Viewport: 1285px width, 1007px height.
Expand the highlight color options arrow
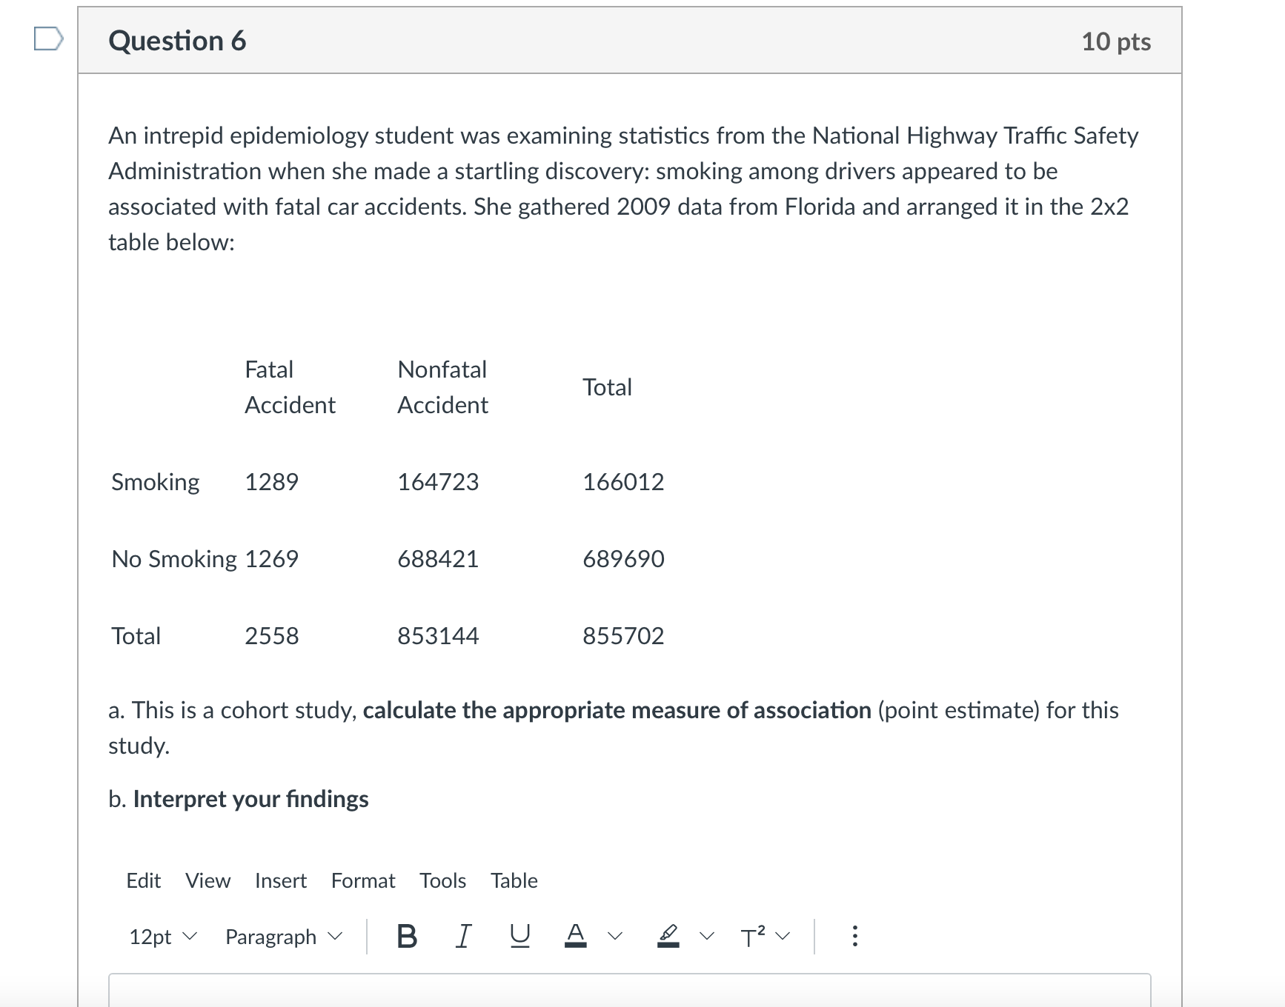[707, 937]
